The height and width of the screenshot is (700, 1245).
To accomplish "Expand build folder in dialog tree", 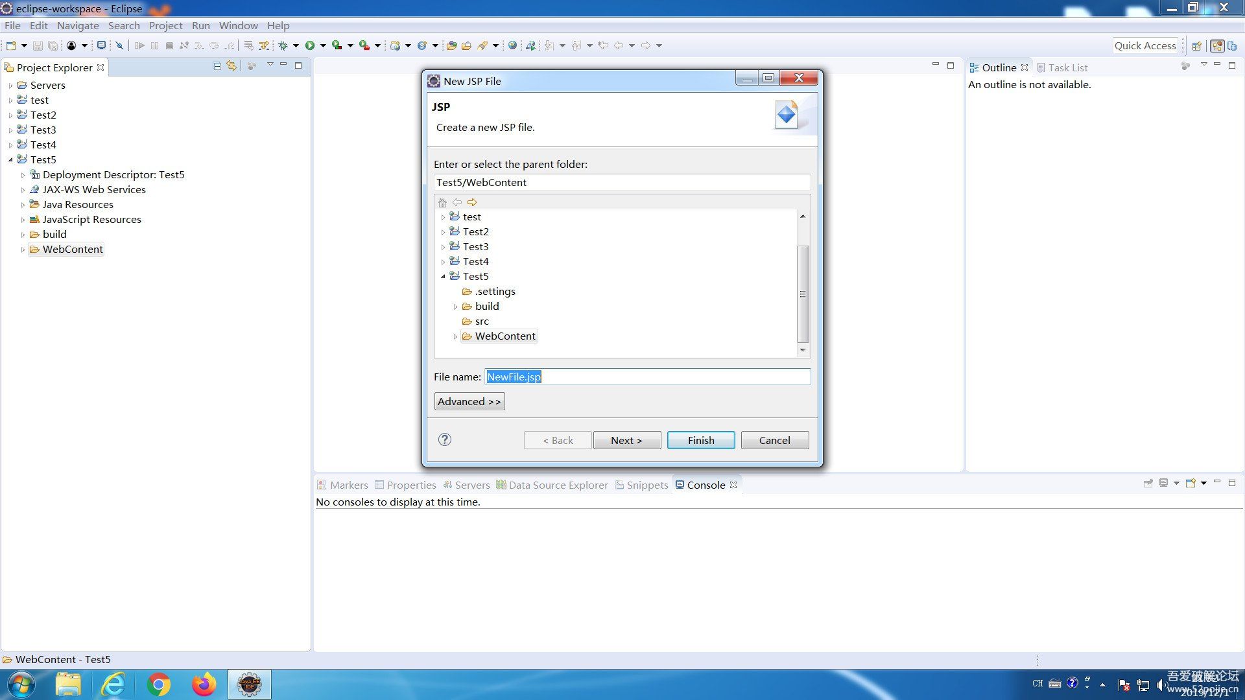I will point(455,307).
